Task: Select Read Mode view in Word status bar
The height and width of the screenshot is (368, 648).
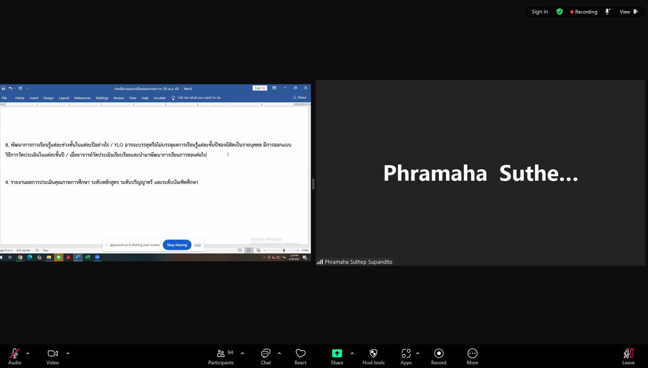Action: point(240,250)
